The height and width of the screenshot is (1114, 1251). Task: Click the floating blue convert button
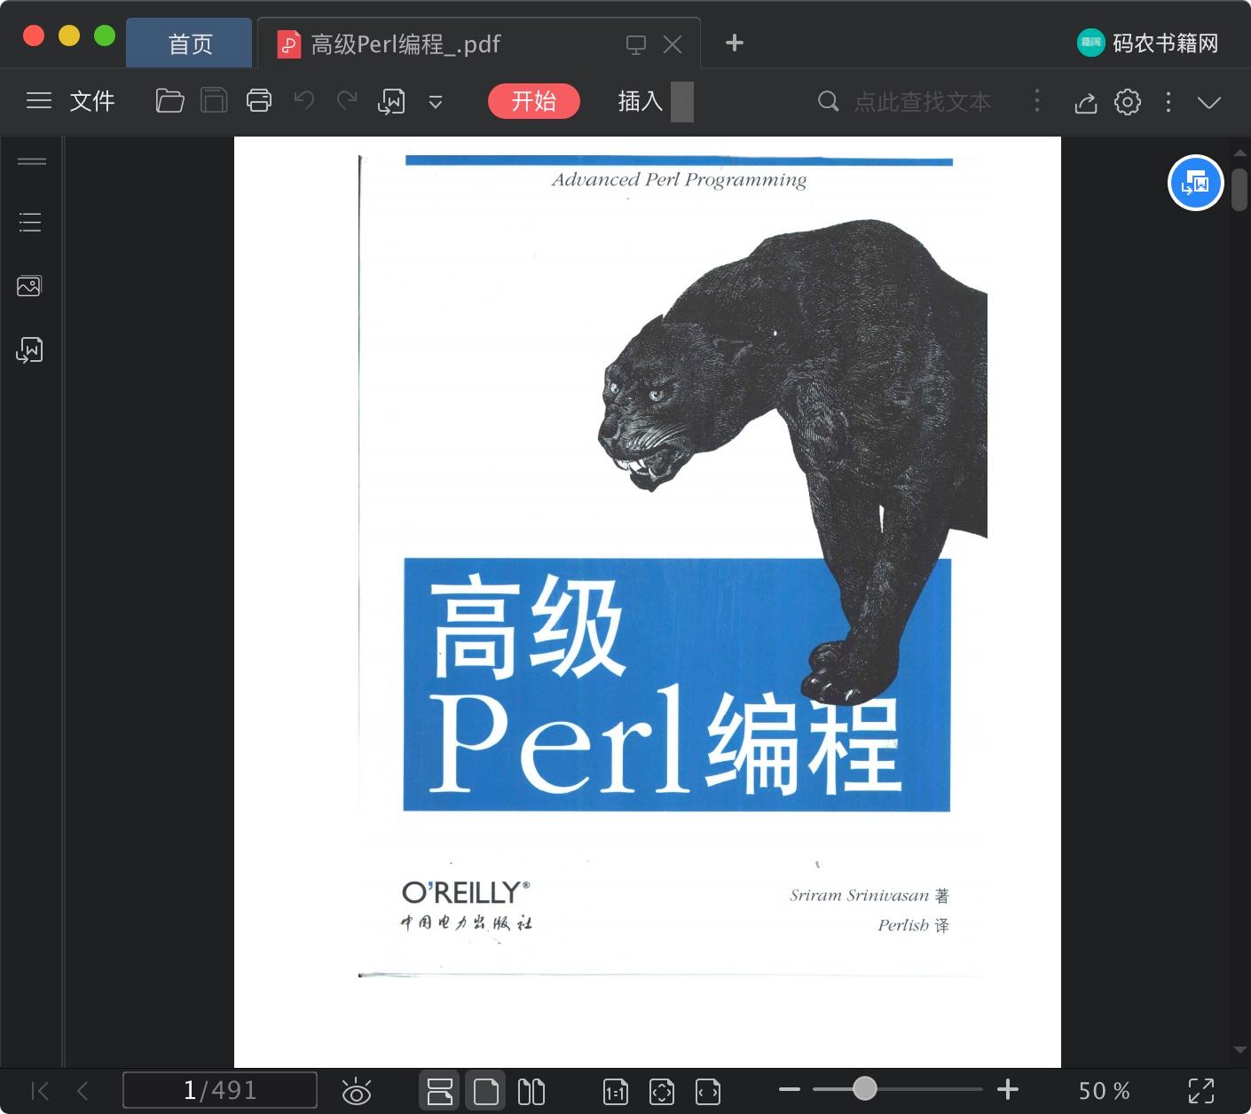click(x=1196, y=183)
